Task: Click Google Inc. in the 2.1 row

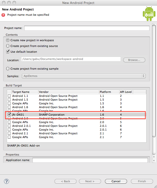Action: (46, 137)
